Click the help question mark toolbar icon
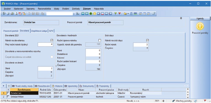 tap(153, 13)
